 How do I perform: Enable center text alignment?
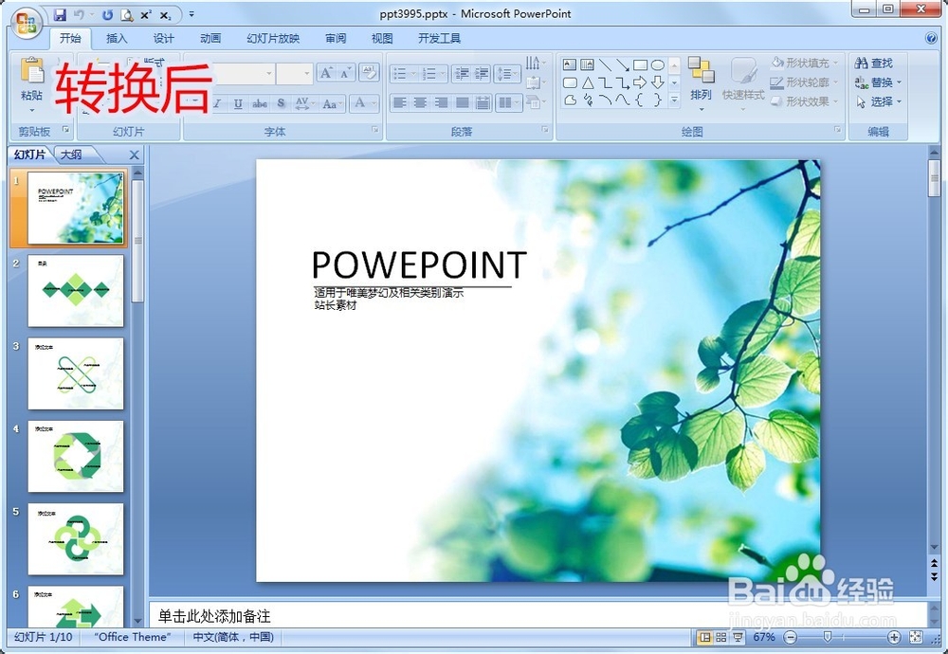pos(423,102)
